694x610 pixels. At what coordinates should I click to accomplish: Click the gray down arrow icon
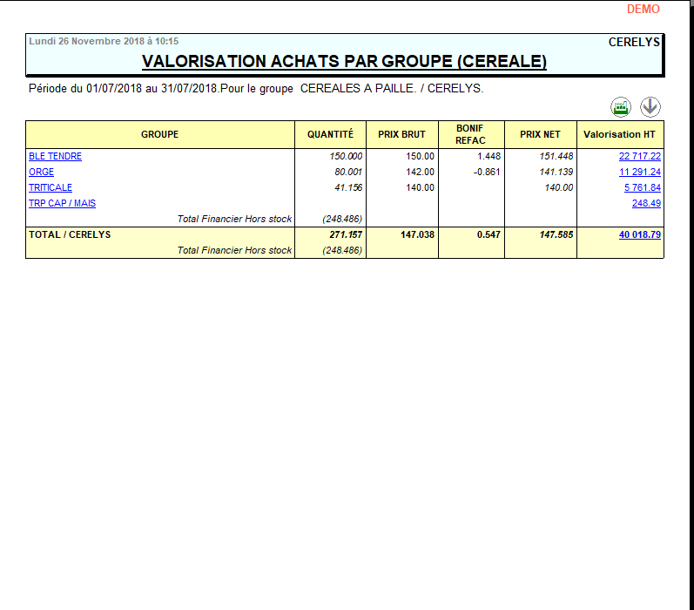[650, 107]
